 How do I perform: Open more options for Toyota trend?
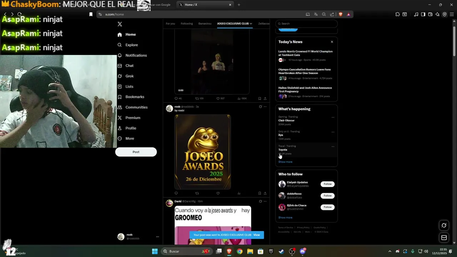click(x=333, y=146)
